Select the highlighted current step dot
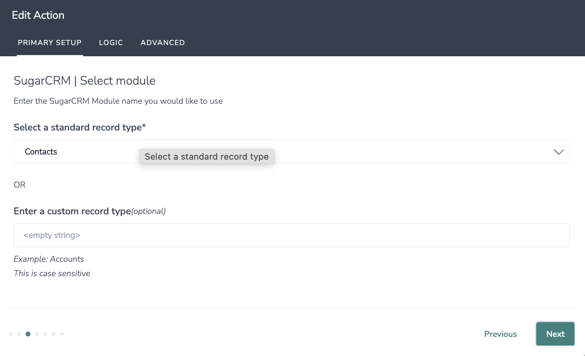This screenshot has width=585, height=356. (28, 334)
